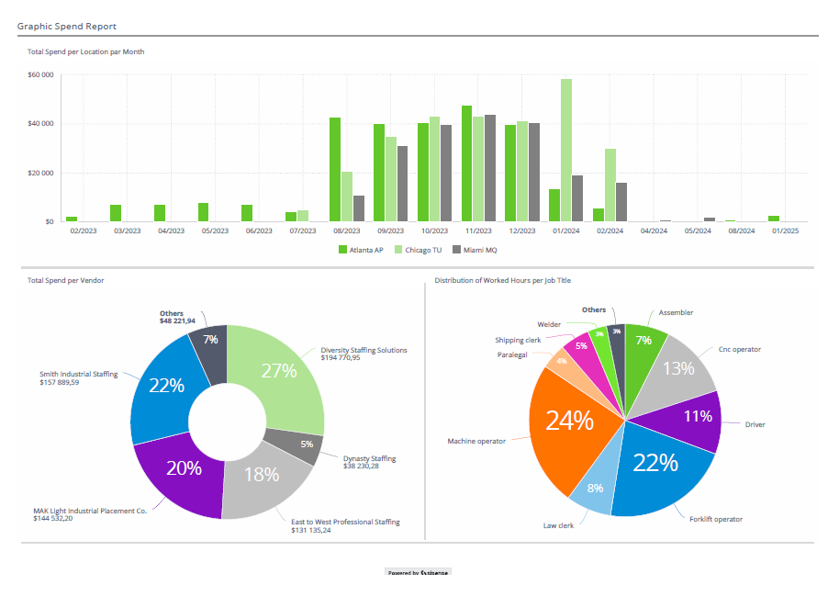This screenshot has height=596, width=839.
Task: Click the Others 7% slice in vendor donut
Action: click(x=212, y=339)
